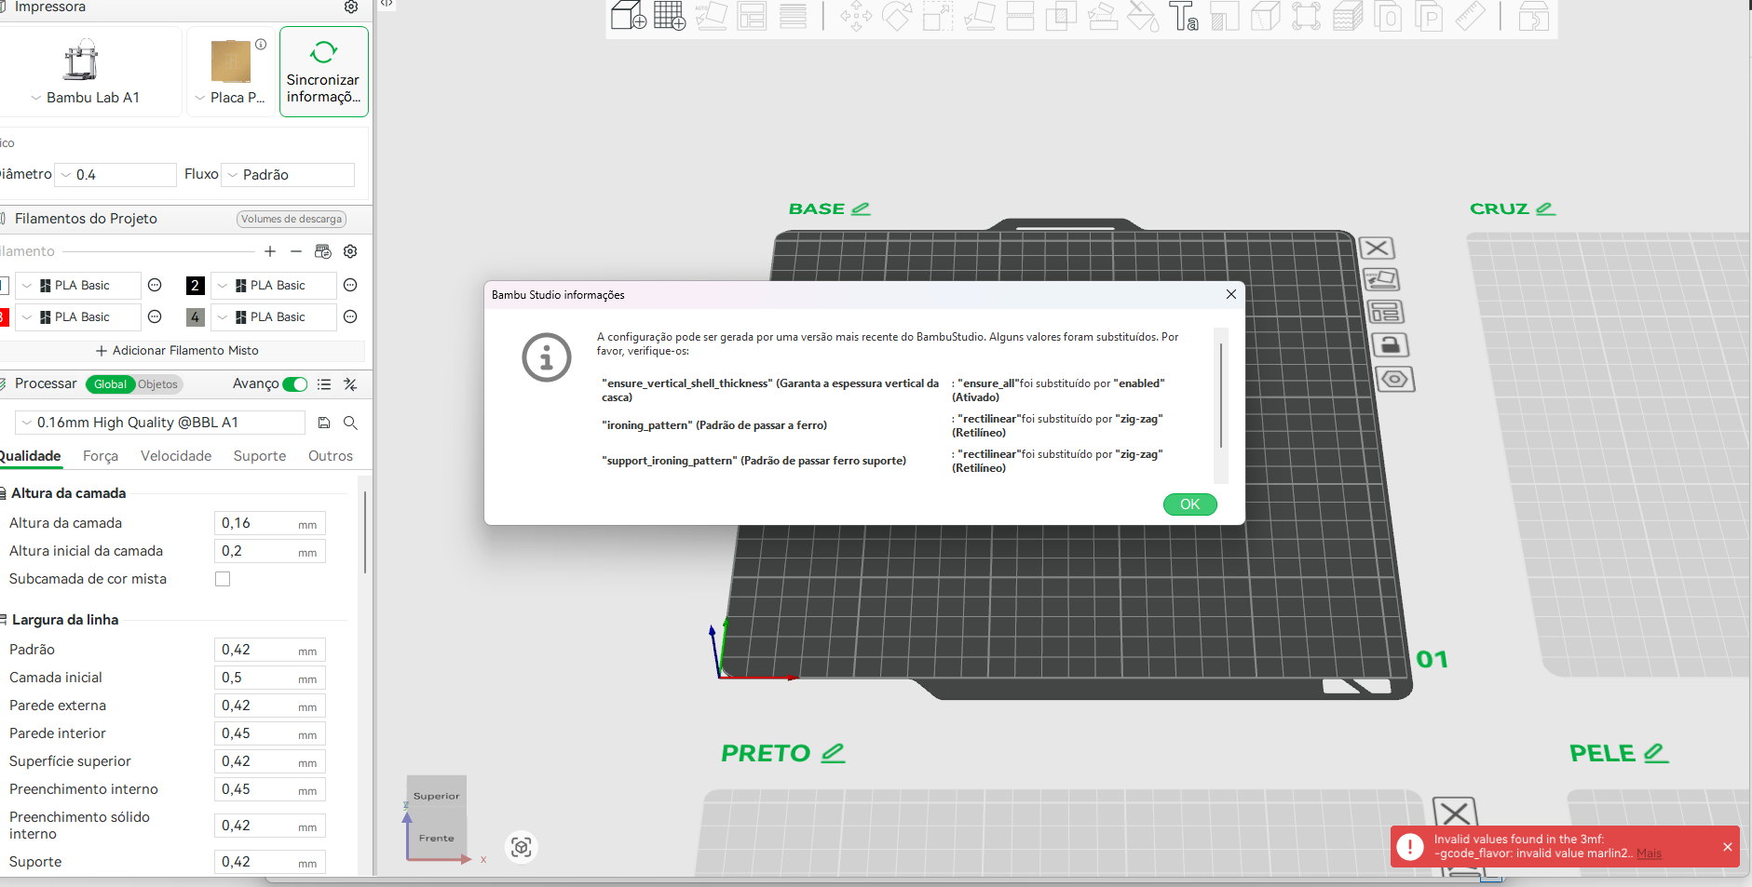The height and width of the screenshot is (887, 1752).
Task: Select the Color painting bucket tool
Action: click(1143, 16)
